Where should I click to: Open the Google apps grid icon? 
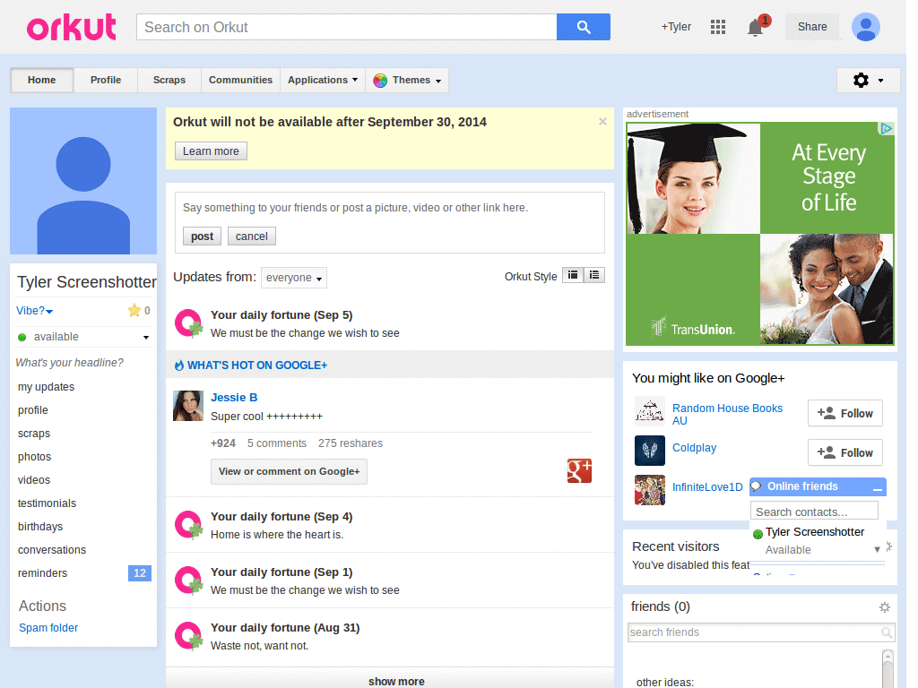(x=718, y=27)
